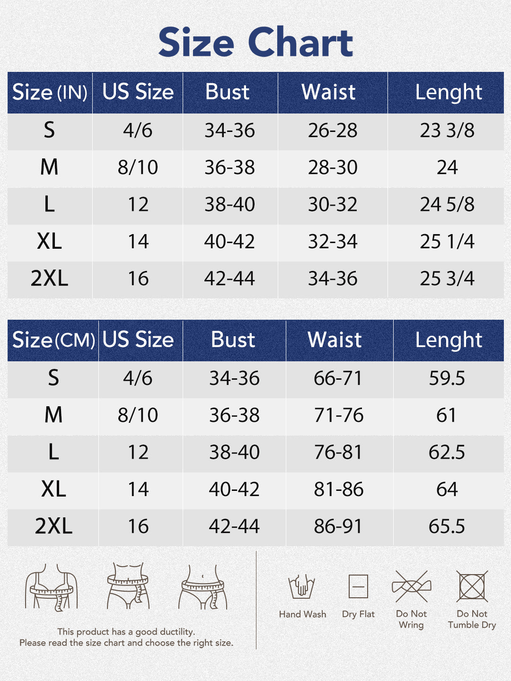
Task: Click the Do Not Wring icon
Action: [412, 586]
